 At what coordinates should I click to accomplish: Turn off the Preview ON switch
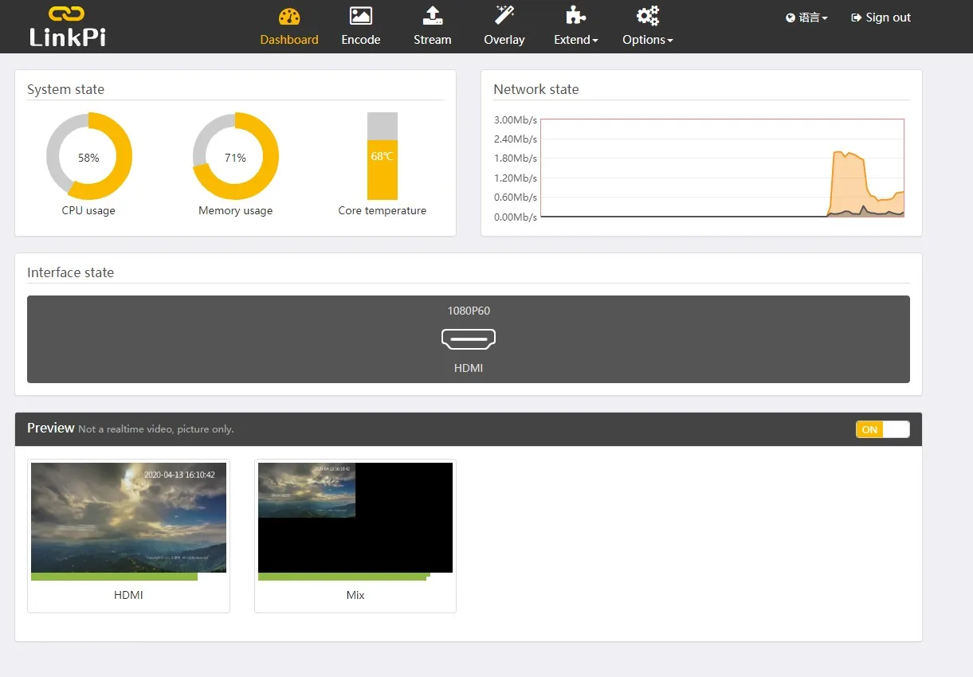click(882, 429)
